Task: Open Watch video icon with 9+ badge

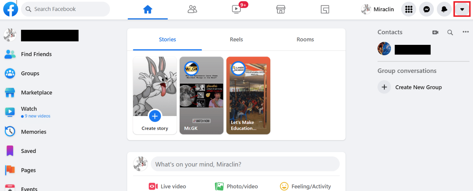Action: pyautogui.click(x=237, y=9)
